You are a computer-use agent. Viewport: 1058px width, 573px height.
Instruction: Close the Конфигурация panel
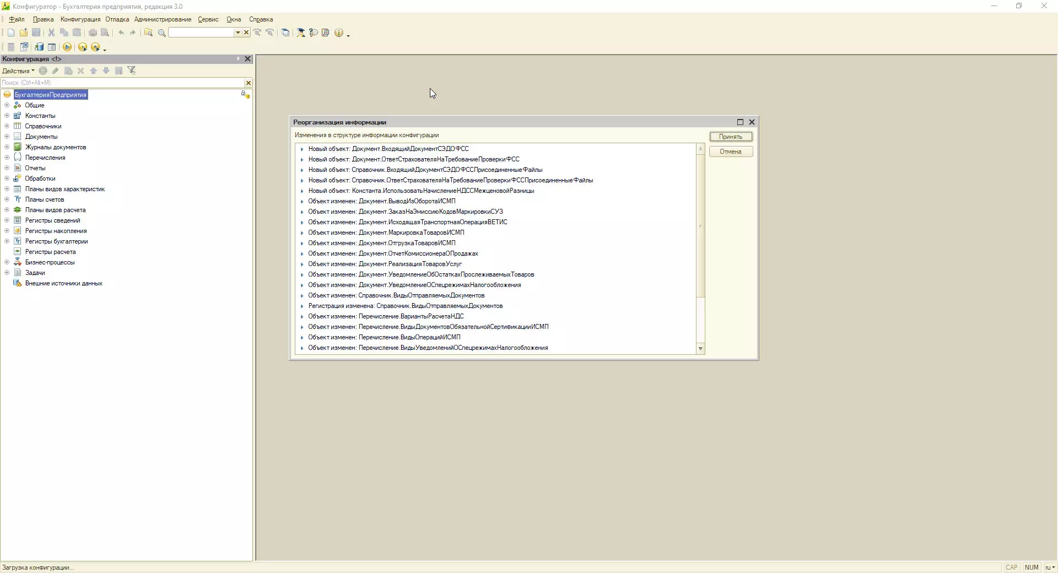point(248,59)
